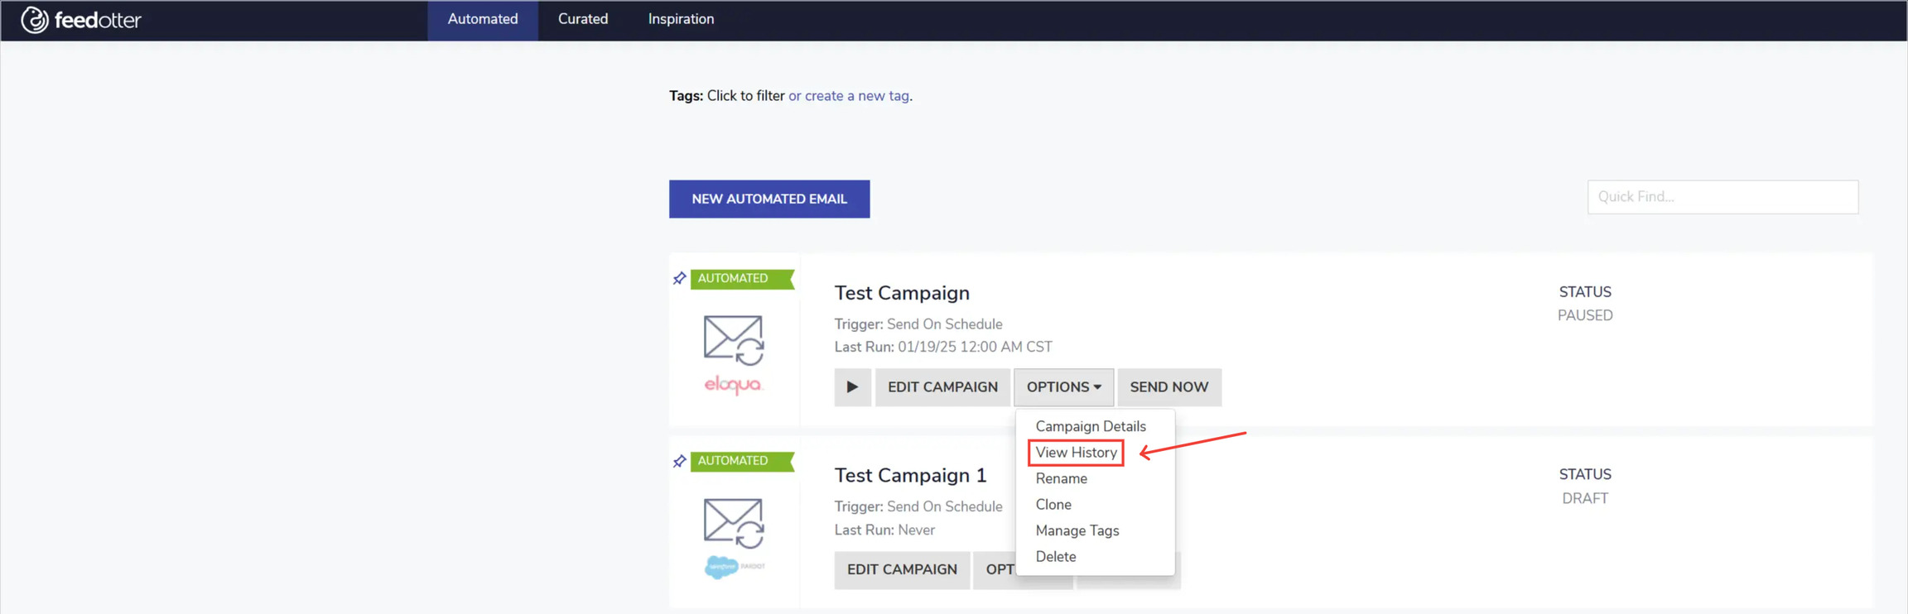Open Manage Tags from dropdown menu
This screenshot has width=1908, height=614.
pyautogui.click(x=1077, y=530)
